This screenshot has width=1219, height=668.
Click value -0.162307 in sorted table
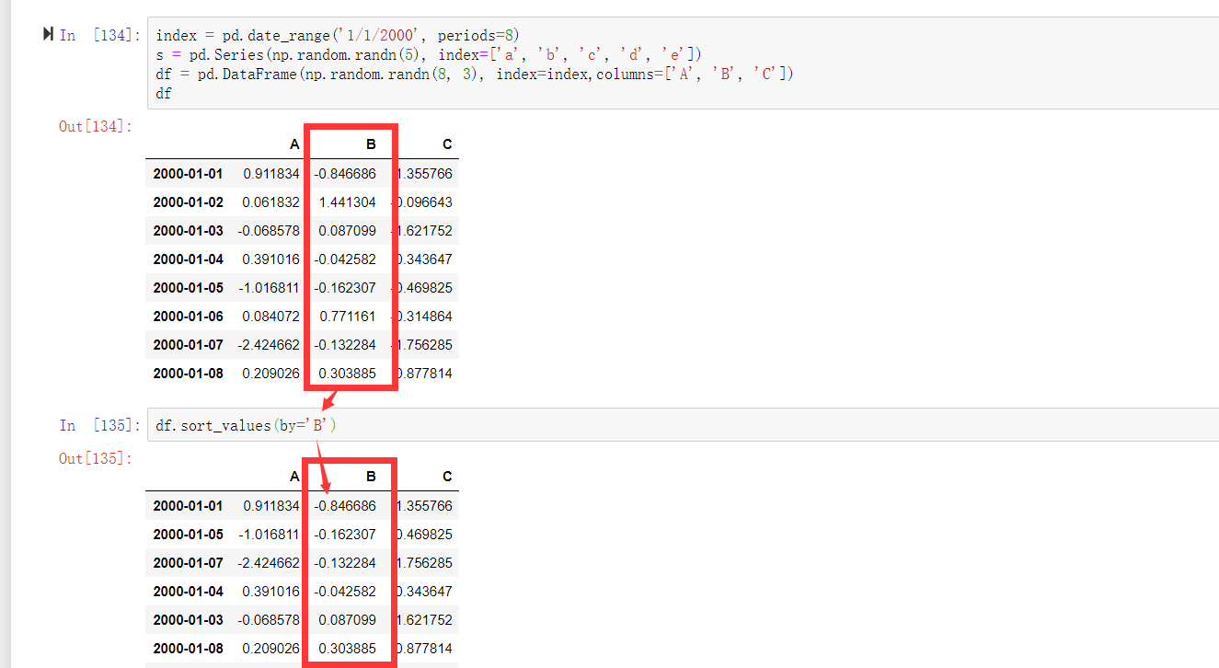click(345, 534)
